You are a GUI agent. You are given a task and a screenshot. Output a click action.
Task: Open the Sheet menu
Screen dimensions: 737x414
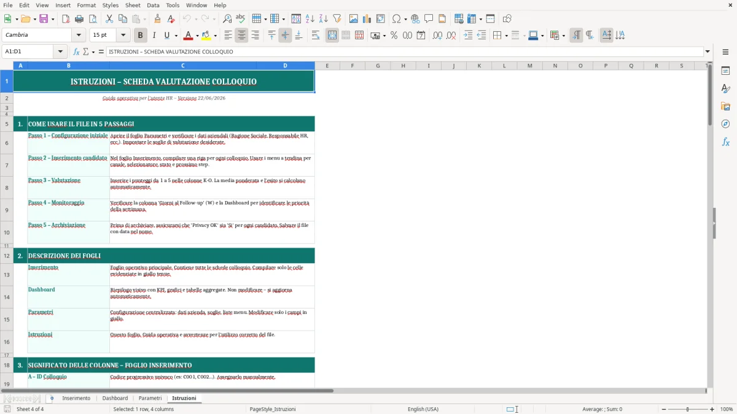pyautogui.click(x=133, y=5)
